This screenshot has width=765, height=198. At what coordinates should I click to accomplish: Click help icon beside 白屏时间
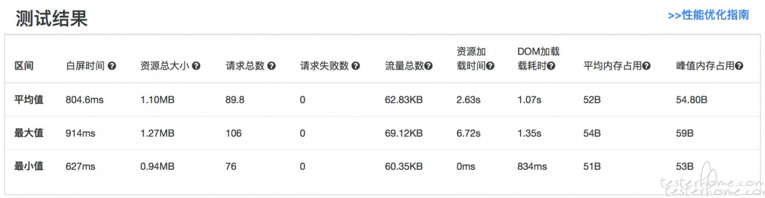112,66
